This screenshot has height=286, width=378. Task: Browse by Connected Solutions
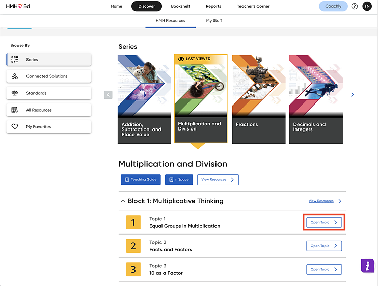pyautogui.click(x=49, y=76)
